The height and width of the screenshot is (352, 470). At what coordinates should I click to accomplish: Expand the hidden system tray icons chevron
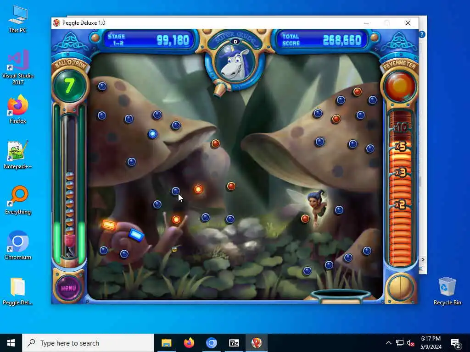pyautogui.click(x=388, y=343)
